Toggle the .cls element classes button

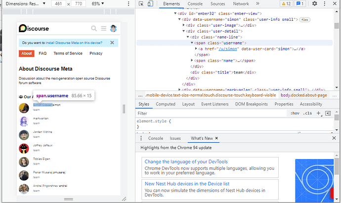click(307, 113)
